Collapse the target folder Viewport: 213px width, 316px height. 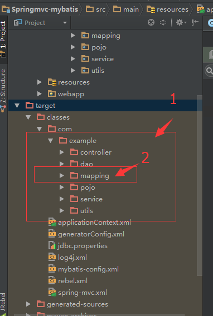tap(17, 106)
